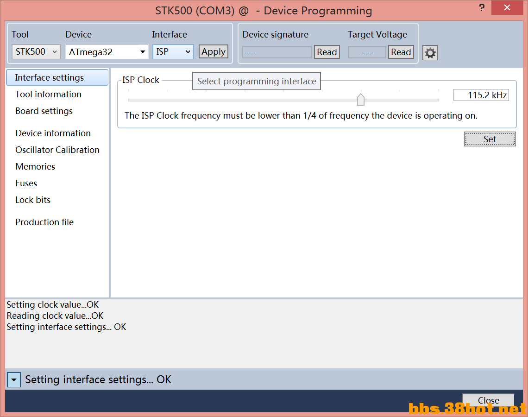Open the Fuses page

26,183
